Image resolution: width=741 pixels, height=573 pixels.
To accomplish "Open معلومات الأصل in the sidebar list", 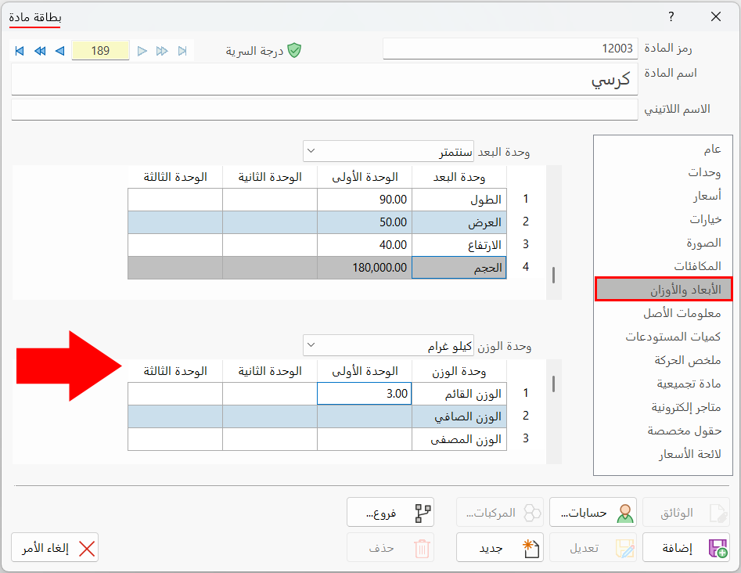I will [x=663, y=313].
